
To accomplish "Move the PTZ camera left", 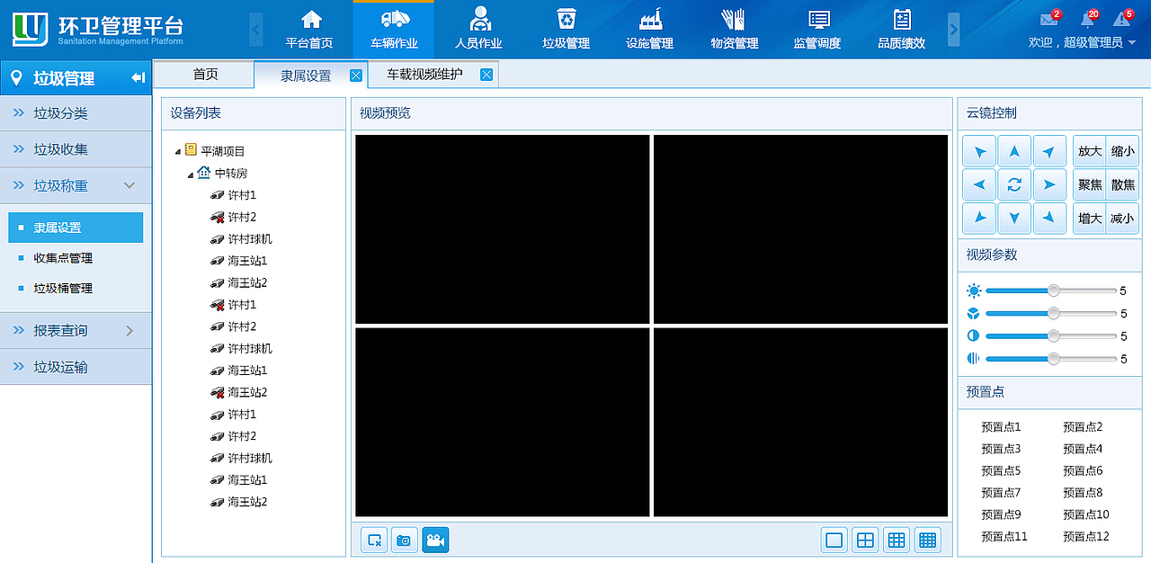I will [x=978, y=184].
